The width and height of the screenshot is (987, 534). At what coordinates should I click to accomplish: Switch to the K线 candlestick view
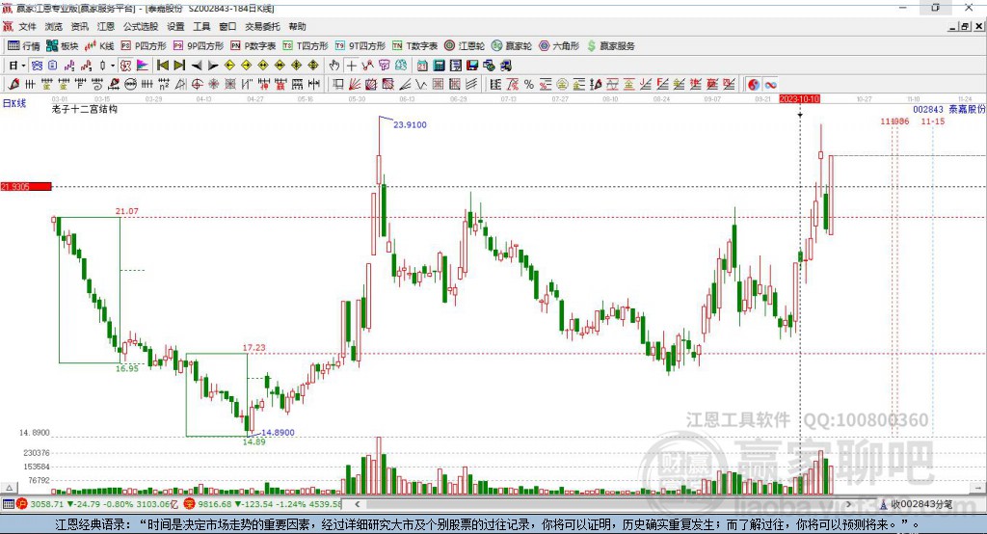[99, 46]
